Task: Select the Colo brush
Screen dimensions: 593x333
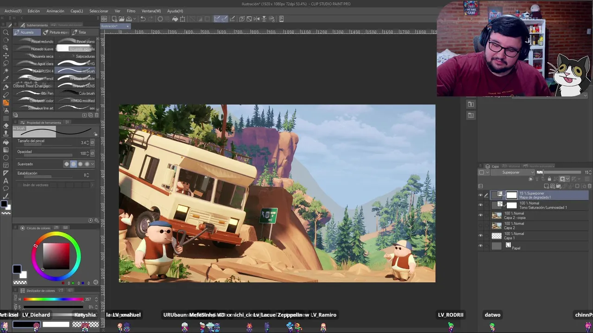Action: [76, 93]
